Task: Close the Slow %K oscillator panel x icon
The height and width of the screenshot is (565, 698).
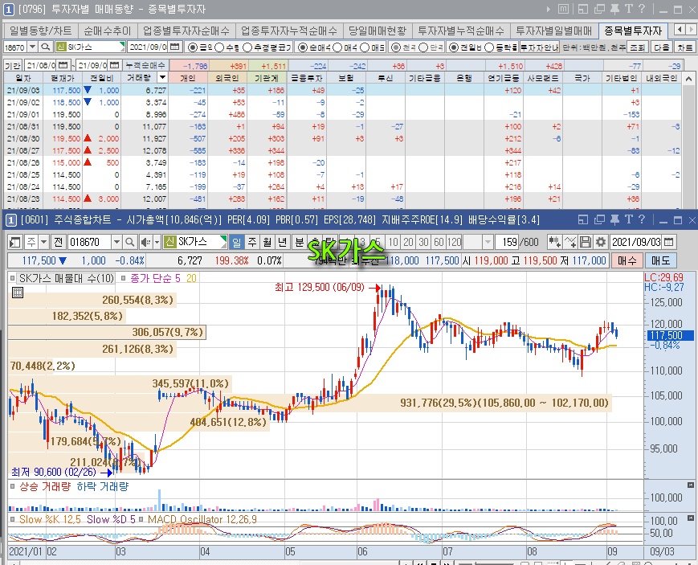Action: [x=691, y=518]
